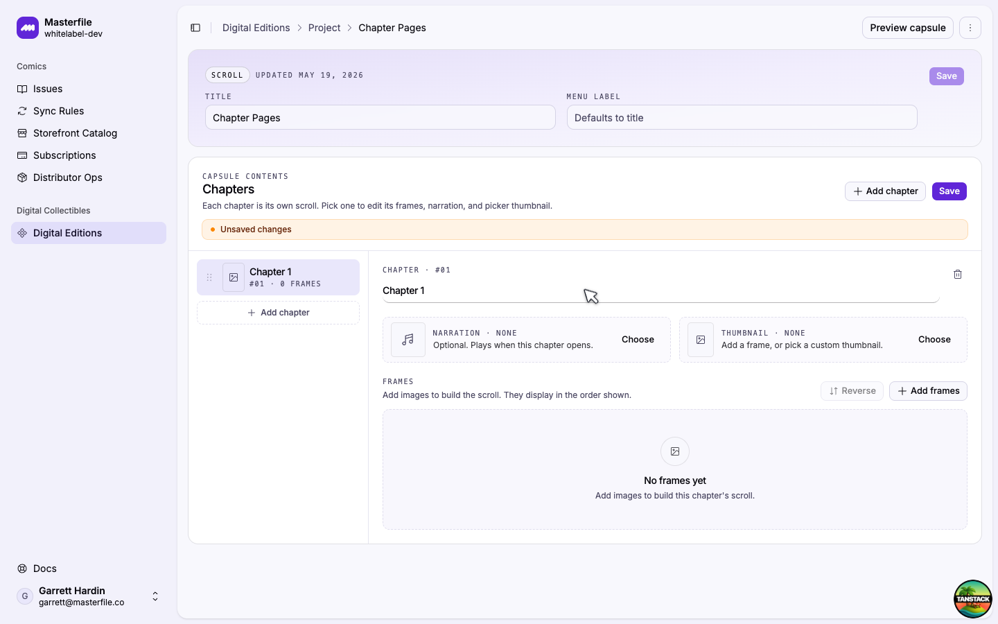Click Project breadcrumb
998x624 pixels.
tap(324, 28)
